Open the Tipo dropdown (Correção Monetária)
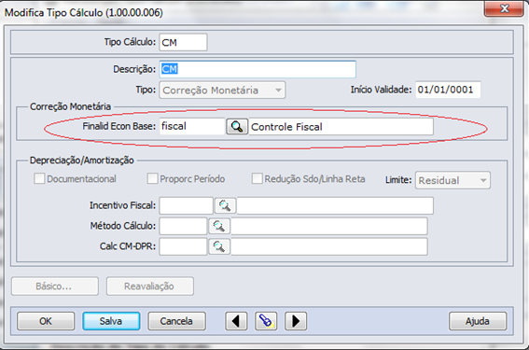Image resolution: width=529 pixels, height=350 pixels. (222, 91)
